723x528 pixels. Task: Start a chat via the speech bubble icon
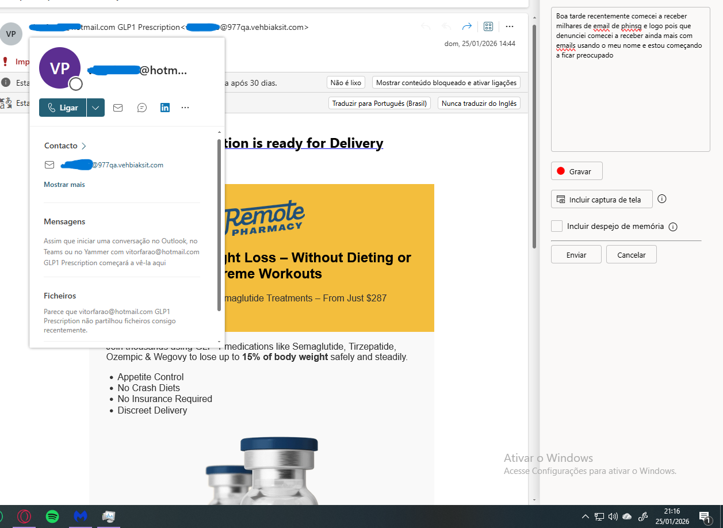point(141,108)
